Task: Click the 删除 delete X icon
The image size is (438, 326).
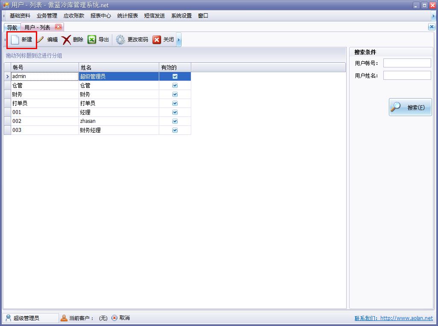Action: point(66,40)
